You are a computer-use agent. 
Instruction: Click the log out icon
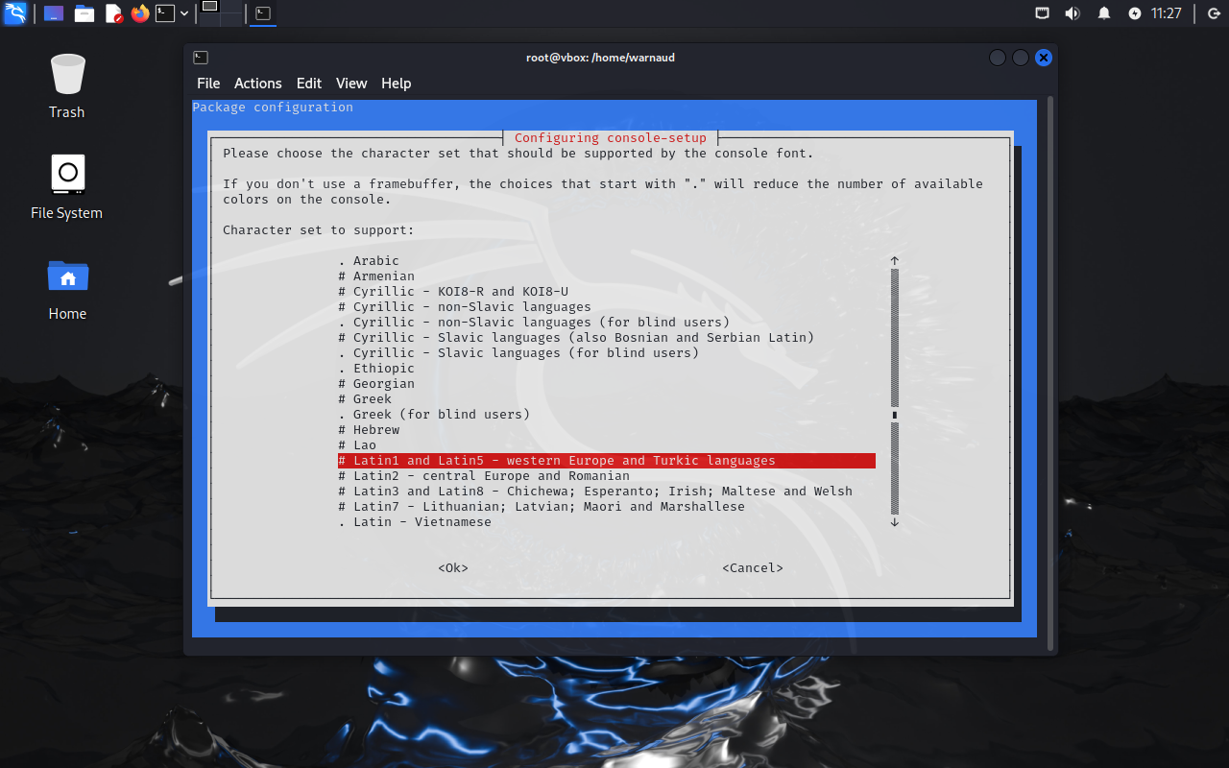[1213, 13]
